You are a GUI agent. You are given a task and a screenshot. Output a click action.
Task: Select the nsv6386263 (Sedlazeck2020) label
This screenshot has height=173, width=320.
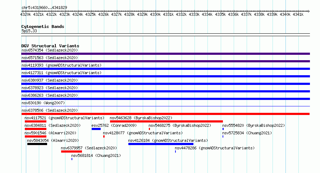[50, 95]
